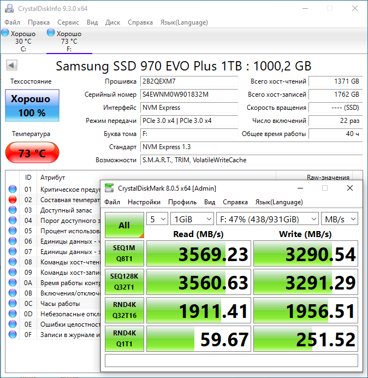Open Справка menu in CrystalDiskMark

(235, 202)
